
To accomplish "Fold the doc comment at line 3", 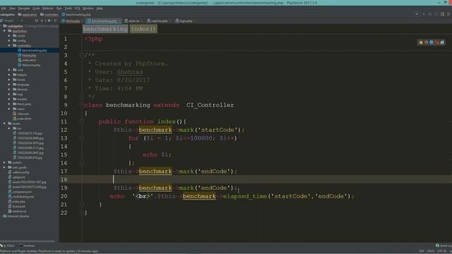I will 82,55.
